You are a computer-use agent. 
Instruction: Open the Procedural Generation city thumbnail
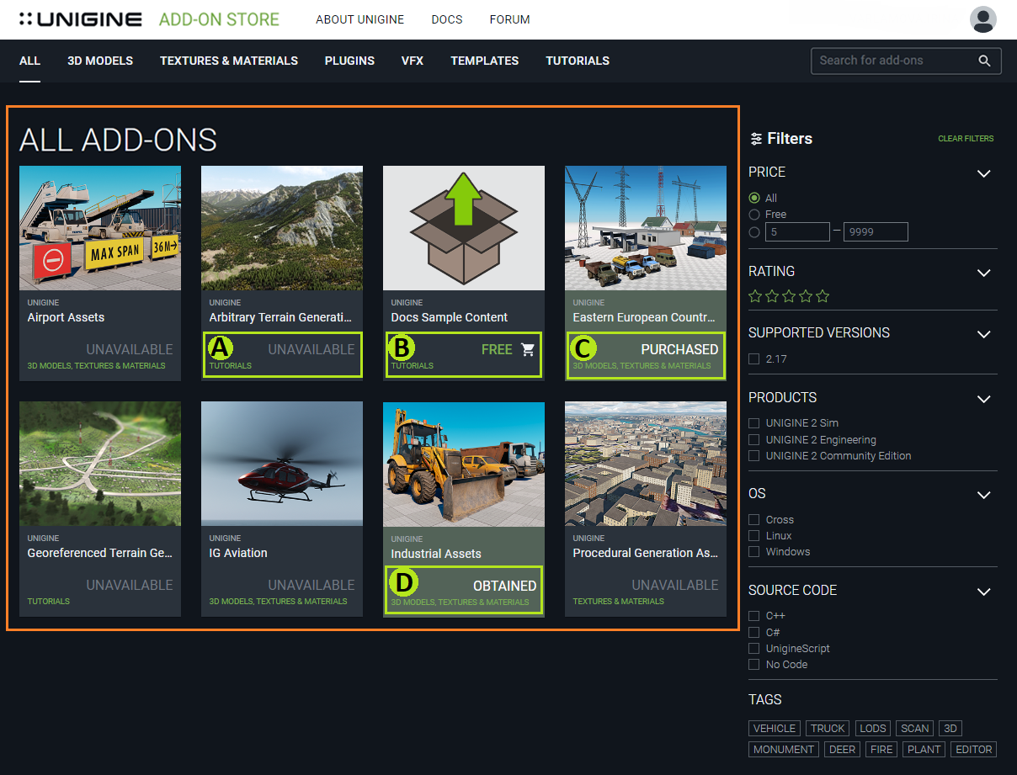(x=646, y=464)
